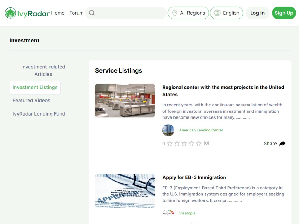Click the Regional center listing description text
Image resolution: width=299 pixels, height=224 pixels.
click(x=222, y=111)
